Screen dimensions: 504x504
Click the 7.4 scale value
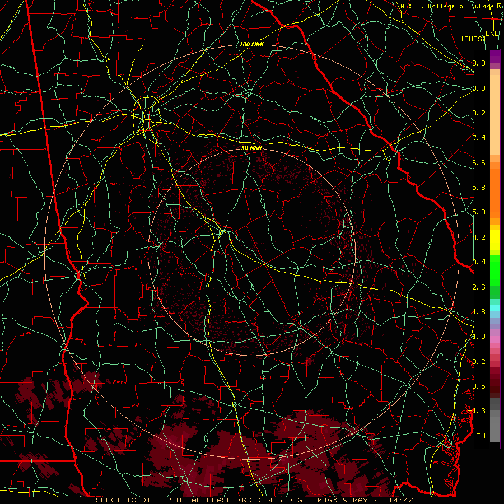coord(479,138)
